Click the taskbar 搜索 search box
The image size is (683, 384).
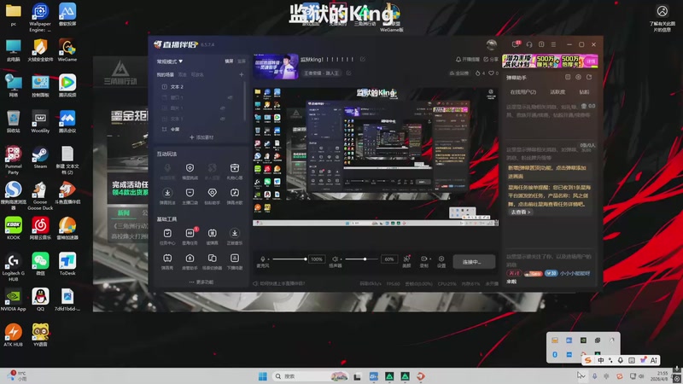click(x=310, y=376)
